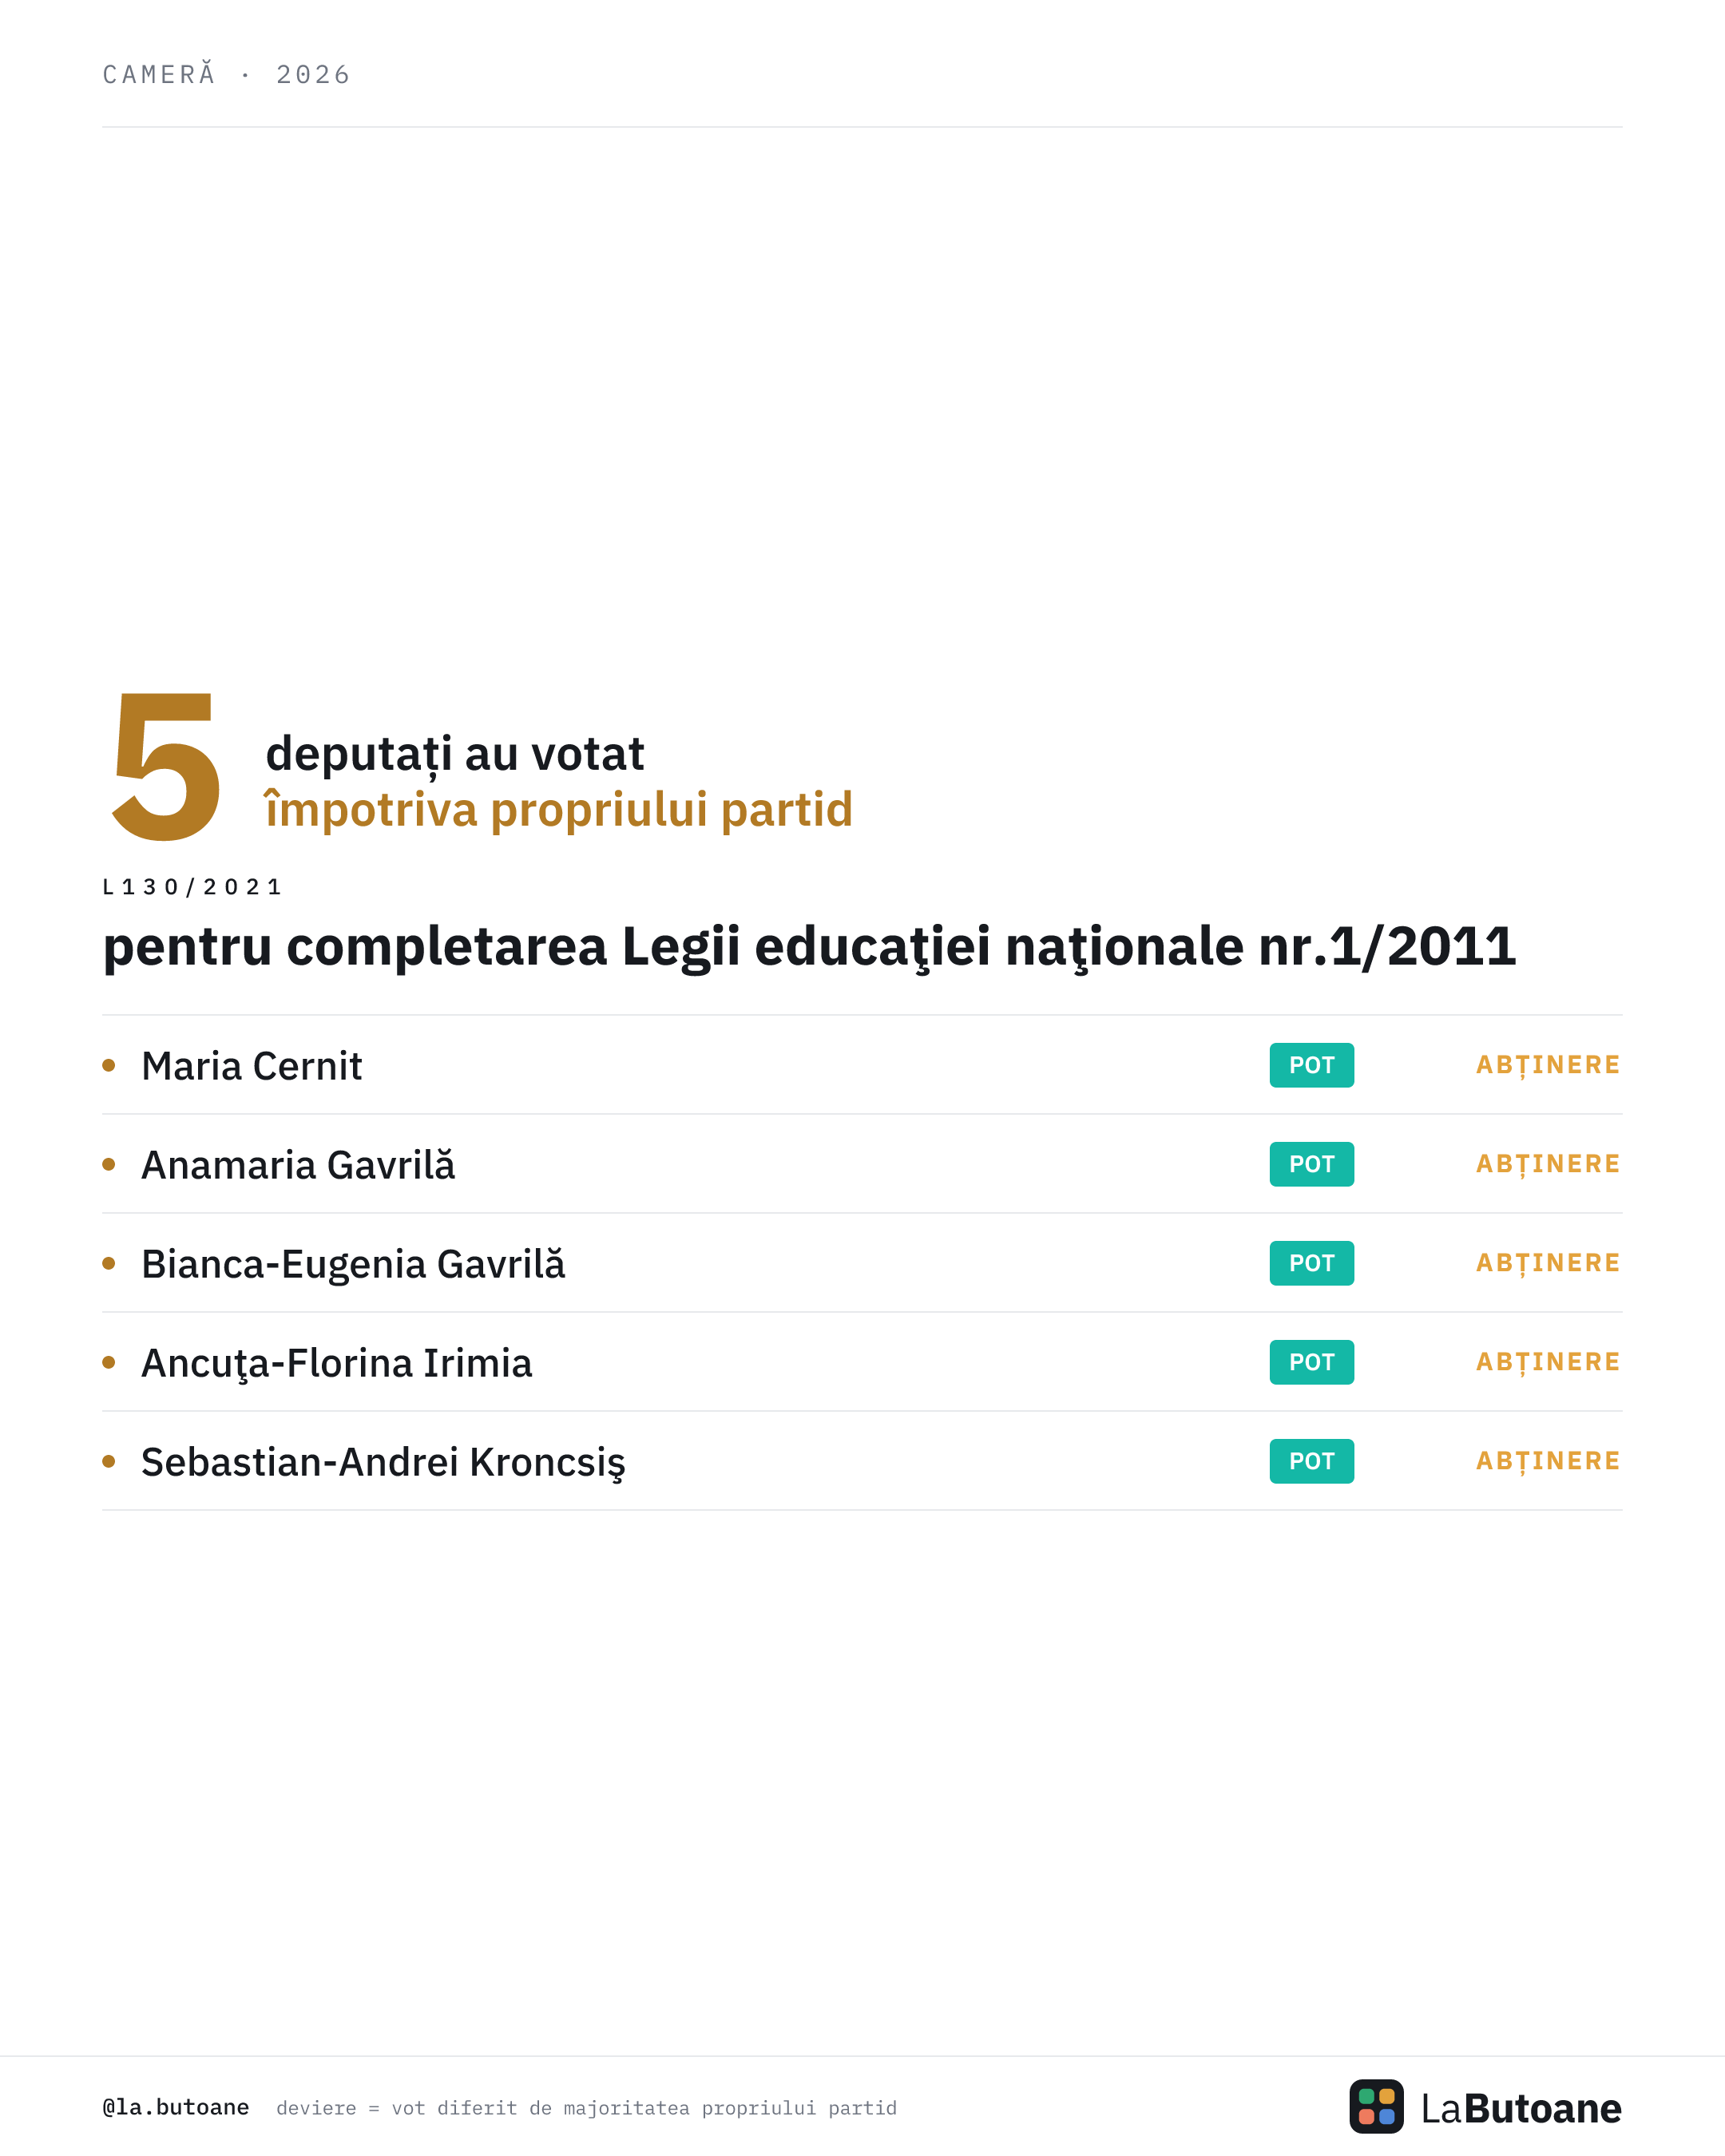Click the law title about Legii educaţiei naţionale

pyautogui.click(x=809, y=947)
